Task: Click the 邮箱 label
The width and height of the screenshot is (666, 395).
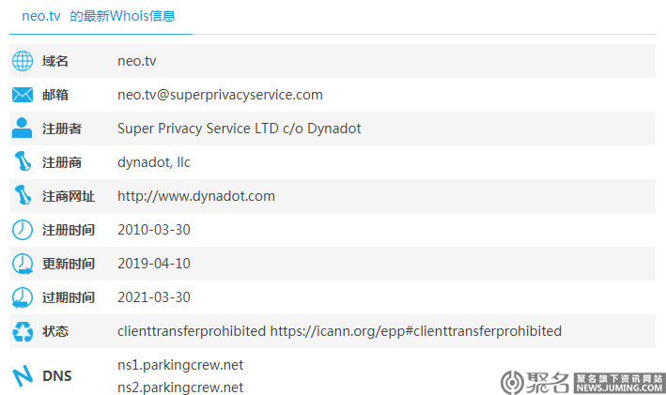Action: 55,95
